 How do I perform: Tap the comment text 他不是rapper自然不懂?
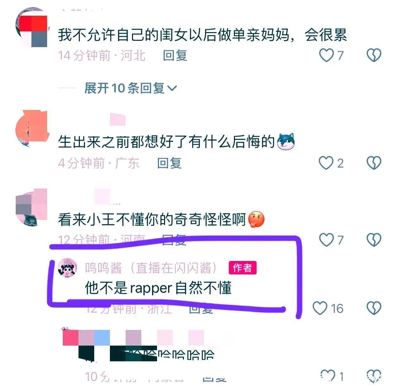pos(158,288)
